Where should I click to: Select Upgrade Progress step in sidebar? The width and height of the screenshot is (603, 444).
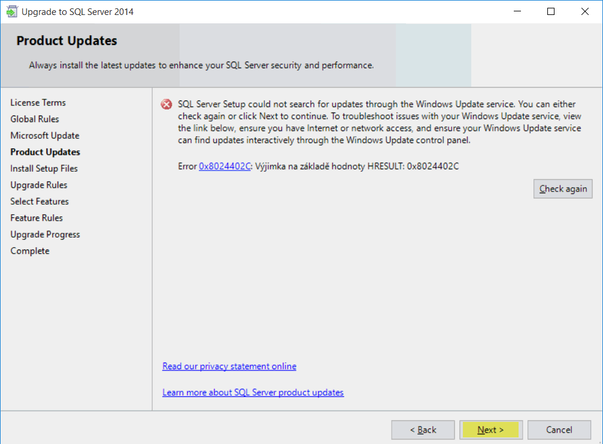[x=45, y=235]
